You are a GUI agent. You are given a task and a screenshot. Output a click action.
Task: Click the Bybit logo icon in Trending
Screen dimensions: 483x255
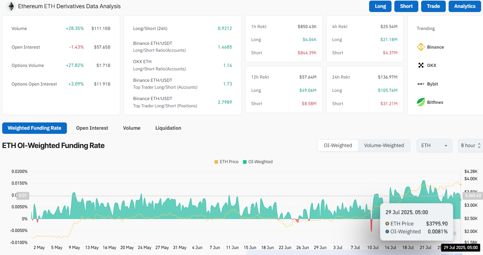(x=421, y=84)
